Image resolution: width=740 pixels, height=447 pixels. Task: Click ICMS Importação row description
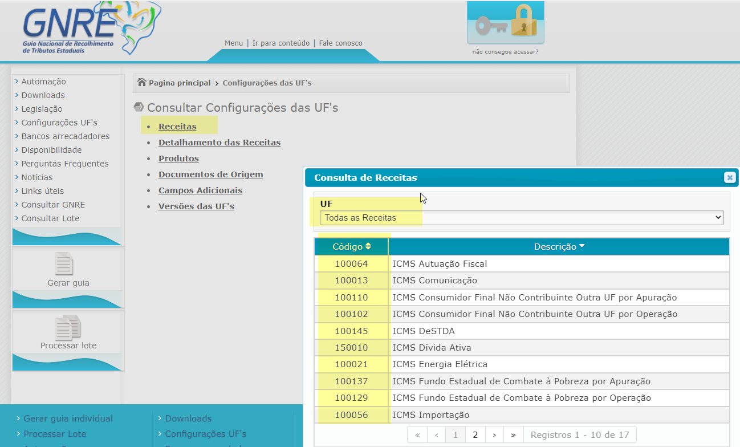pyautogui.click(x=430, y=415)
